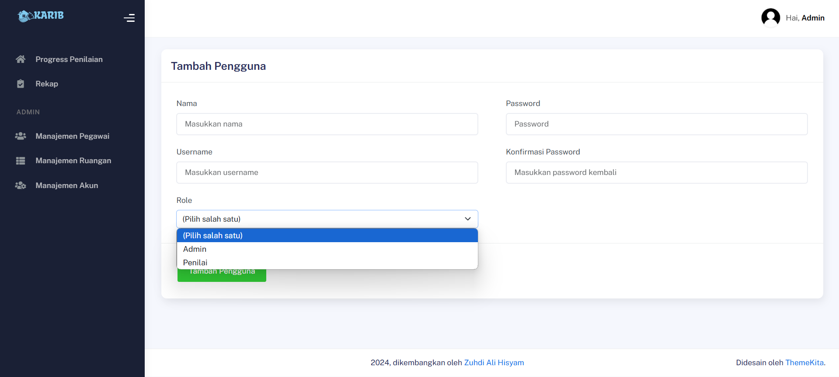Focus the Konfirmasi Password field

click(x=656, y=173)
